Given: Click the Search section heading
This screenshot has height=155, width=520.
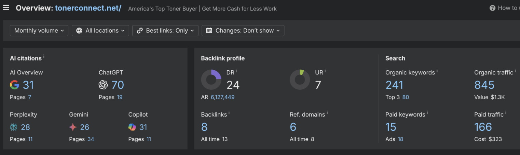Looking at the screenshot, I should click(x=395, y=58).
